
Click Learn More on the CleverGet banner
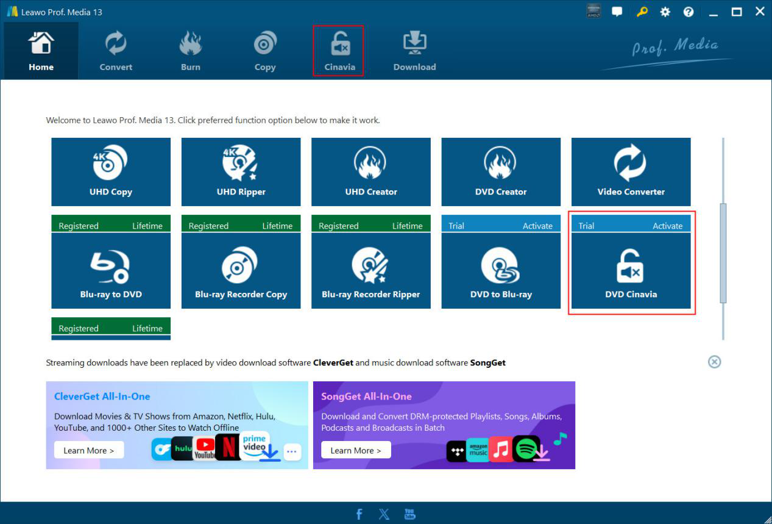pos(89,450)
